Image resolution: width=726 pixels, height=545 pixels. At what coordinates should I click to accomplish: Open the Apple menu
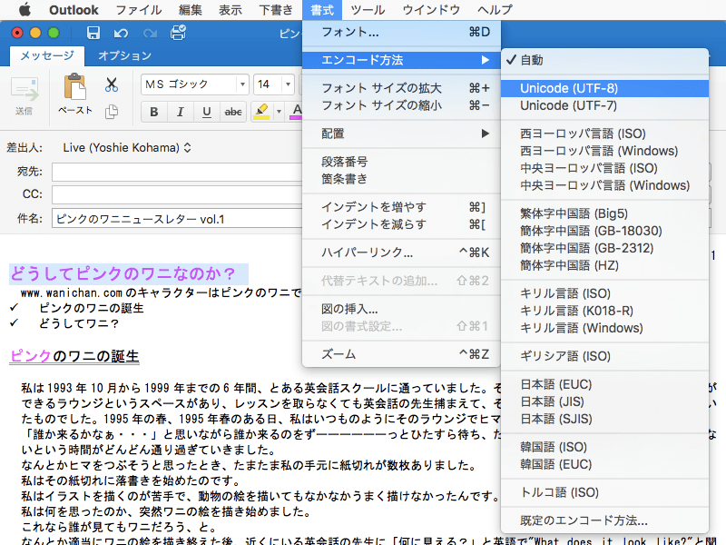tap(25, 9)
